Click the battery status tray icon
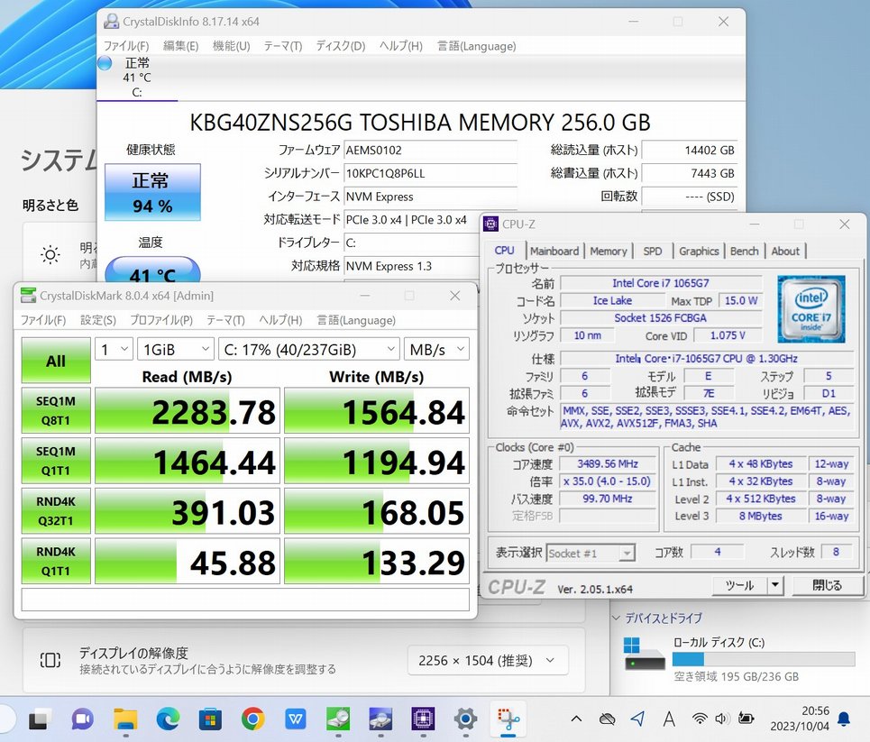 pyautogui.click(x=746, y=719)
